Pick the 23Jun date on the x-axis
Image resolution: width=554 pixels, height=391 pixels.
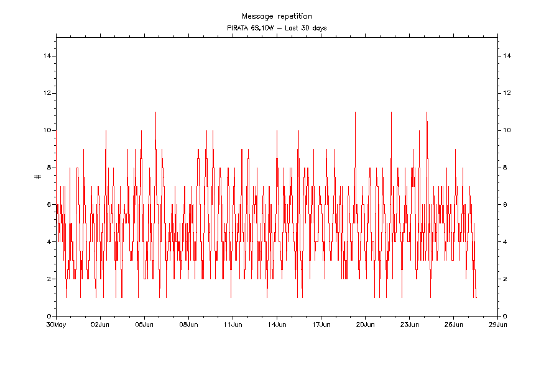coord(409,324)
